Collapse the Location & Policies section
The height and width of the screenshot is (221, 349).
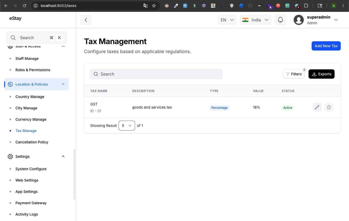pyautogui.click(x=63, y=84)
